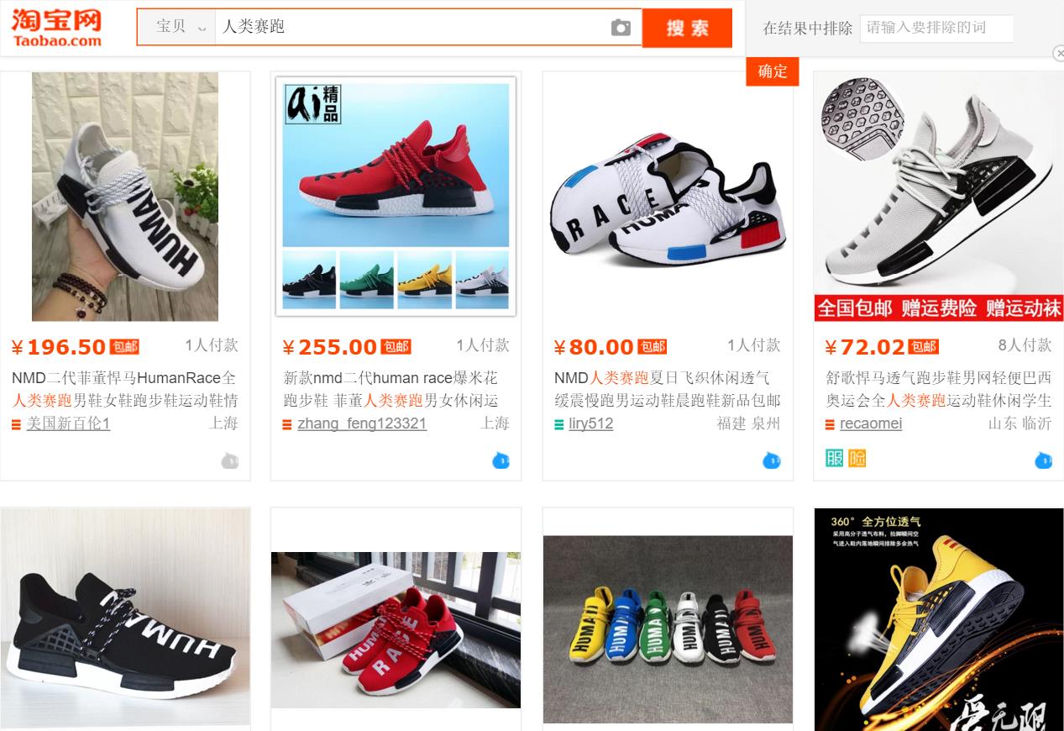
Task: Click blue wangwang chat icon for zhang_feng123321
Action: pyautogui.click(x=501, y=460)
